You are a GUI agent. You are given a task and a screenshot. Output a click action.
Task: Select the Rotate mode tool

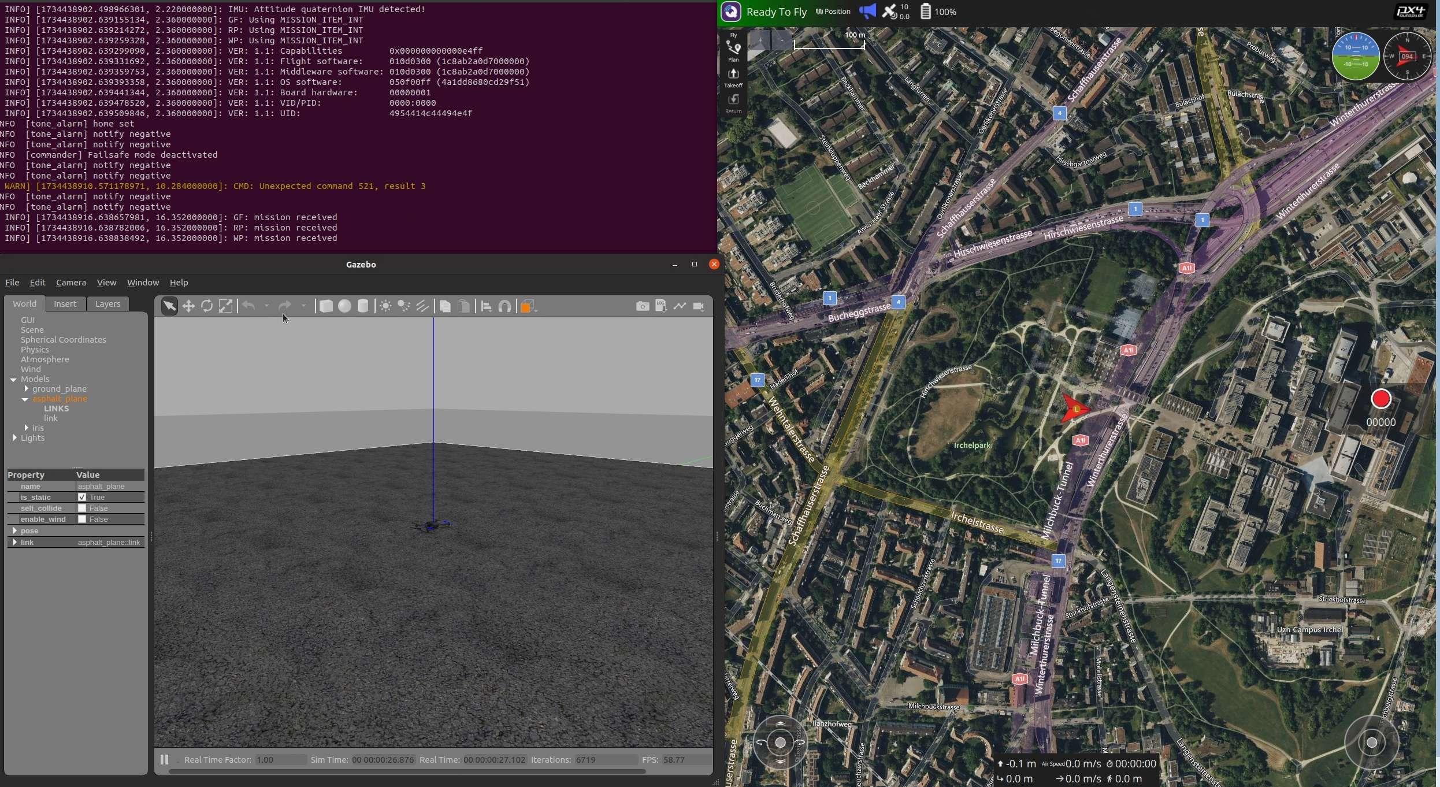[207, 306]
